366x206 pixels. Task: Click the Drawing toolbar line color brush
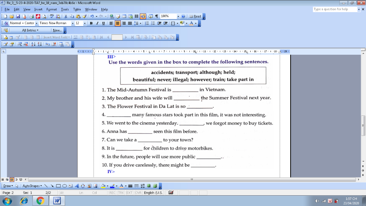pos(112,186)
